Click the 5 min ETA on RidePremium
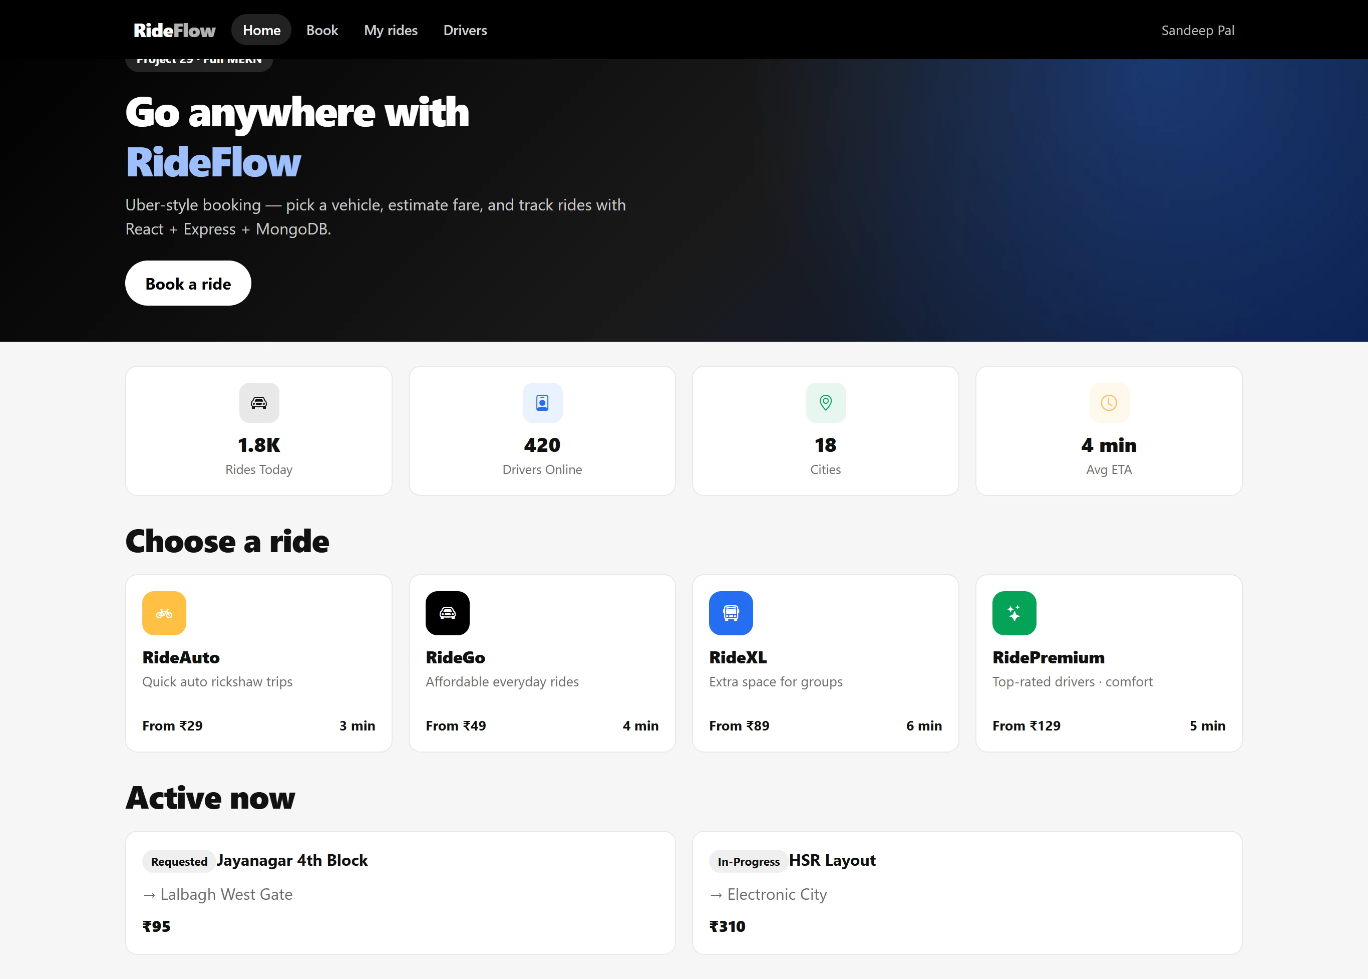This screenshot has width=1368, height=979. click(1207, 726)
